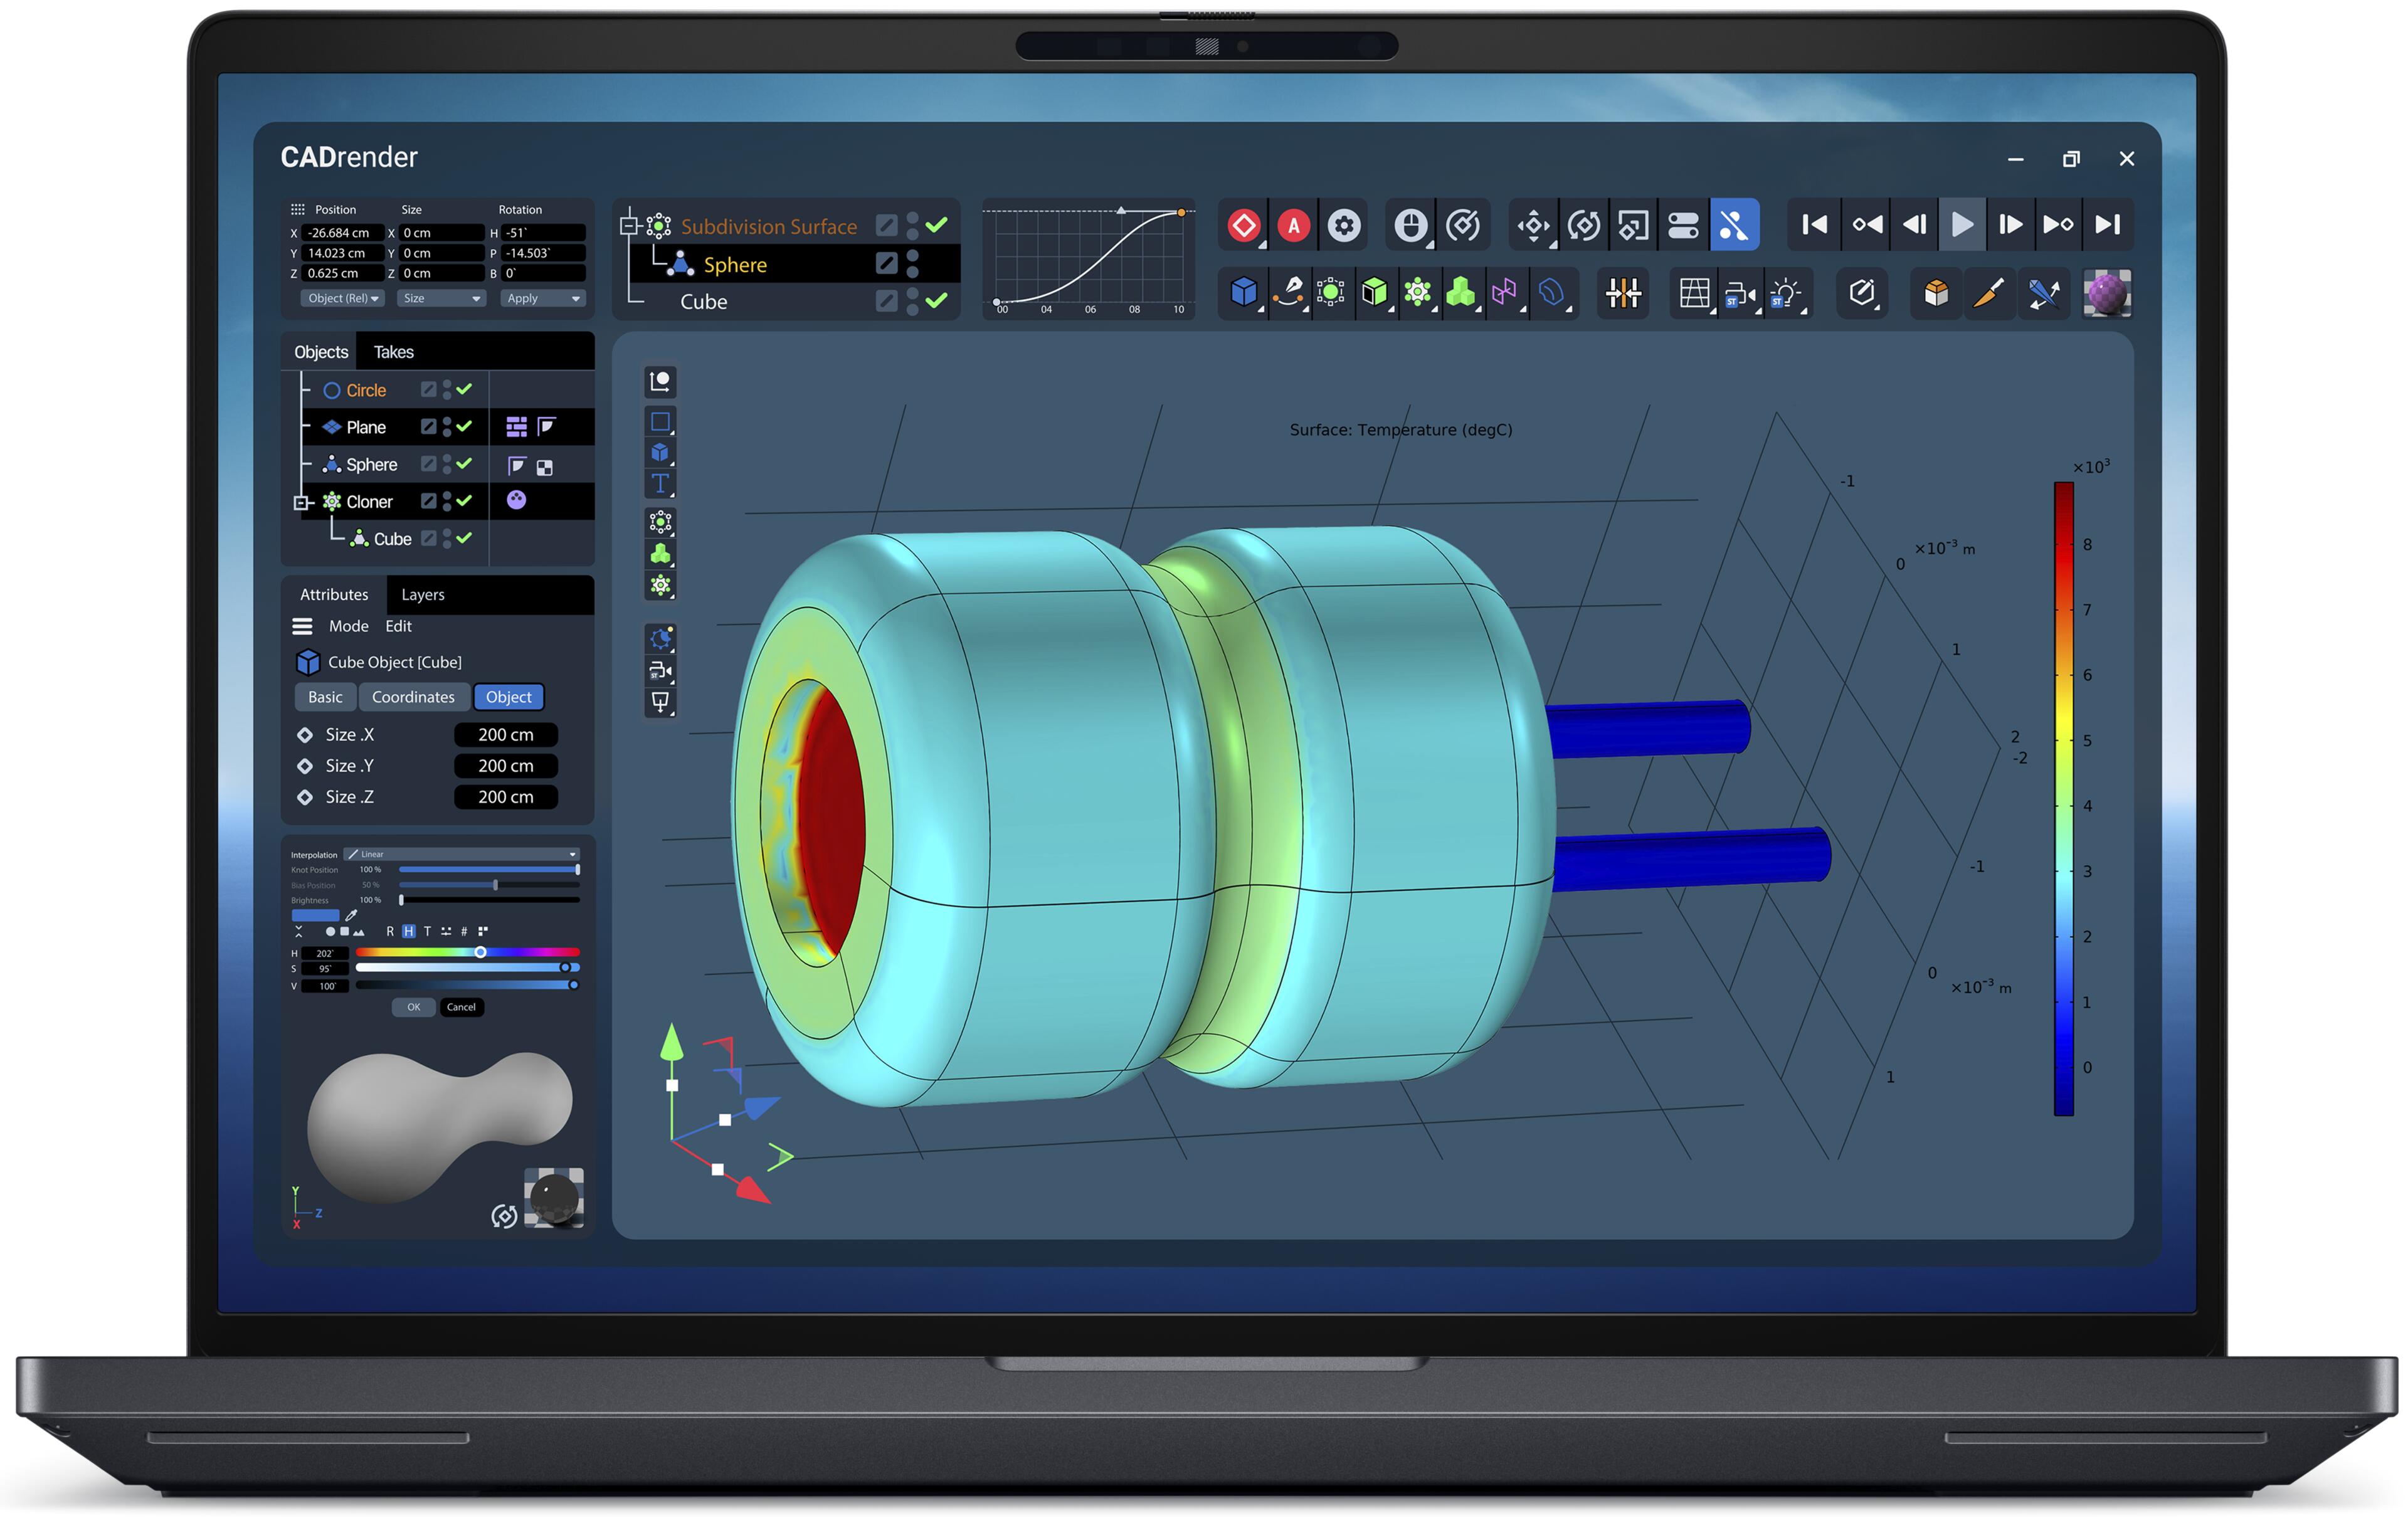
Task: Click the light bulb icon in toolbar
Action: coord(1785,293)
